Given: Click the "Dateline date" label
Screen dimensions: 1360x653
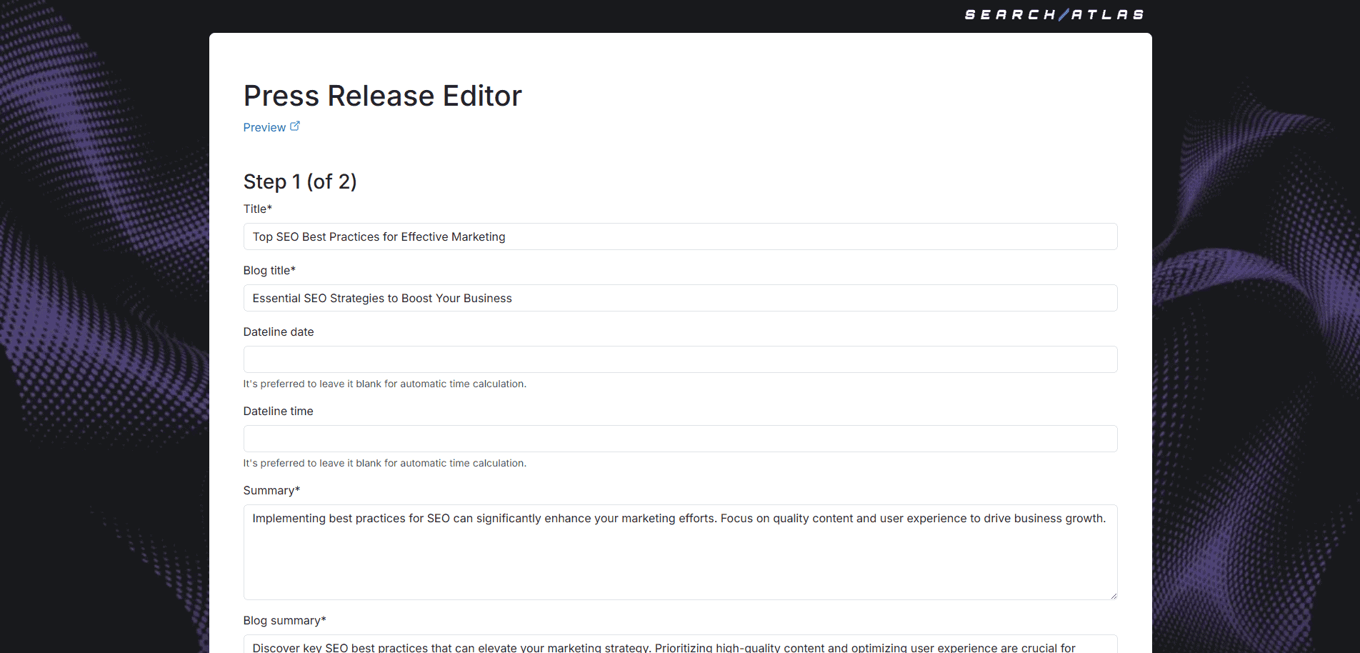Looking at the screenshot, I should point(278,332).
